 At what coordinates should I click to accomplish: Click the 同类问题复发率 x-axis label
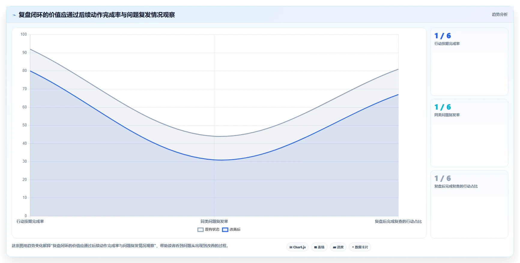point(214,222)
